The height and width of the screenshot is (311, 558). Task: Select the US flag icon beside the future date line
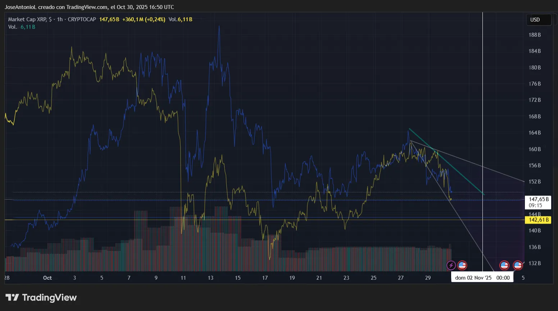coord(504,265)
